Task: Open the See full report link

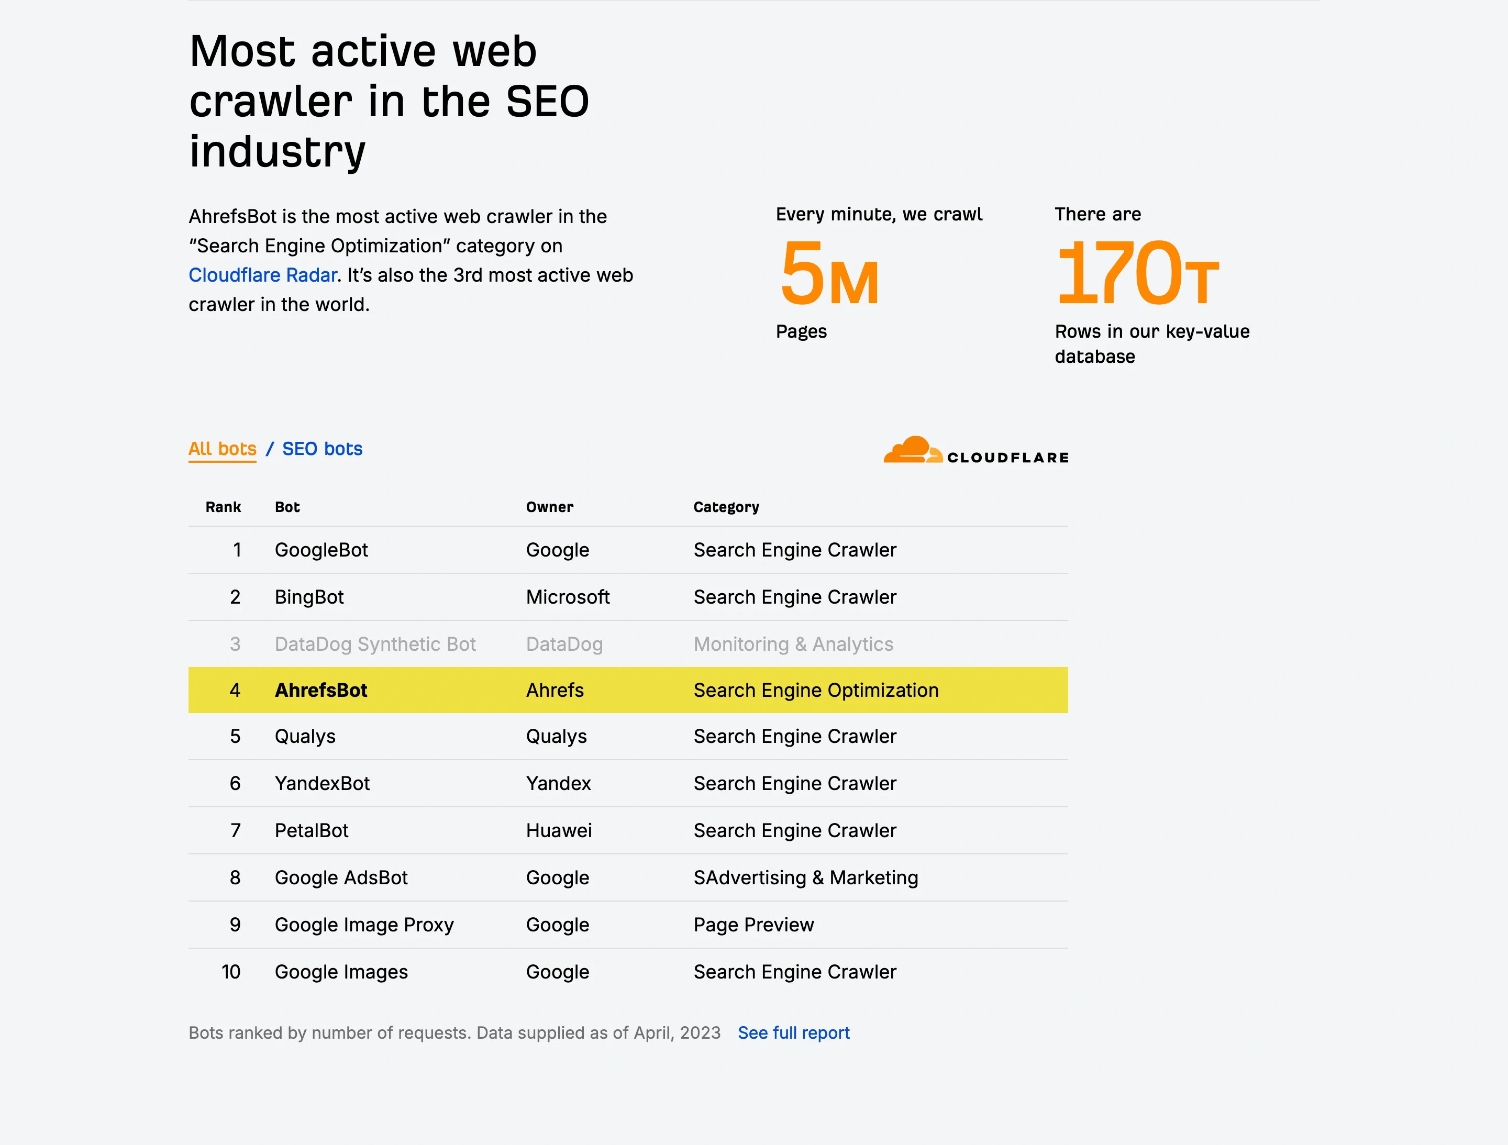Action: [794, 1033]
